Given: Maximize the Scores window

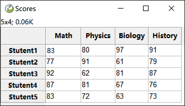Looking at the screenshot, I should coord(146,8).
